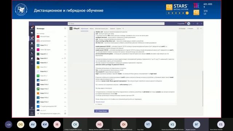Open more options for Microsoft team row
Viewport: 233px width, 131px height.
point(65,36)
